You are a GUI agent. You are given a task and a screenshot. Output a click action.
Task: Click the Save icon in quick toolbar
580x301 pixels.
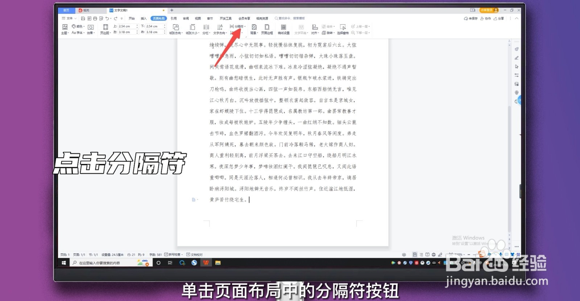83,18
